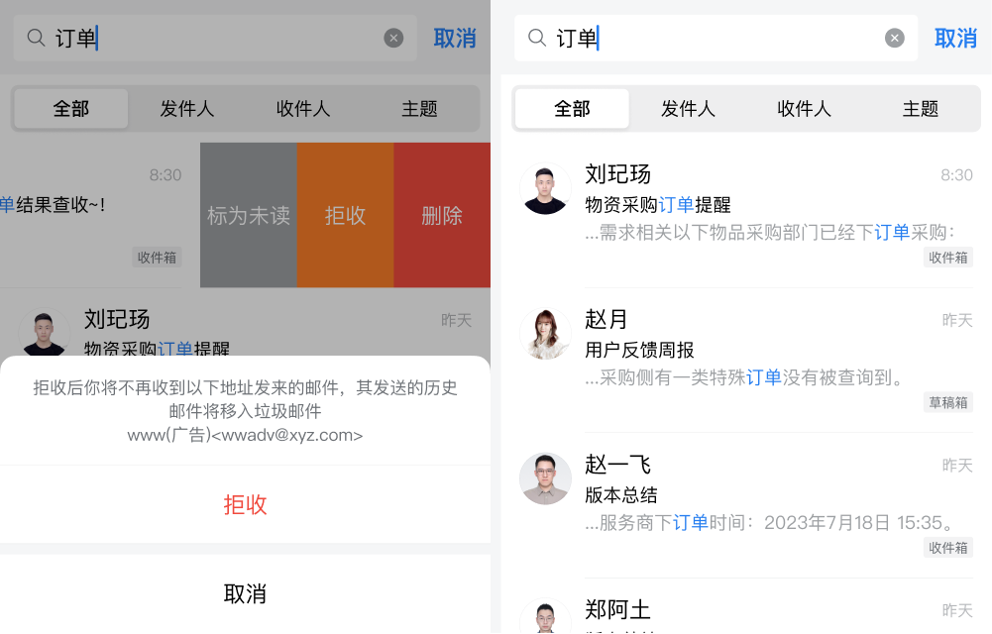The image size is (992, 634).
Task: Open 刘玘玚 avatar in left screen
Action: click(x=45, y=332)
